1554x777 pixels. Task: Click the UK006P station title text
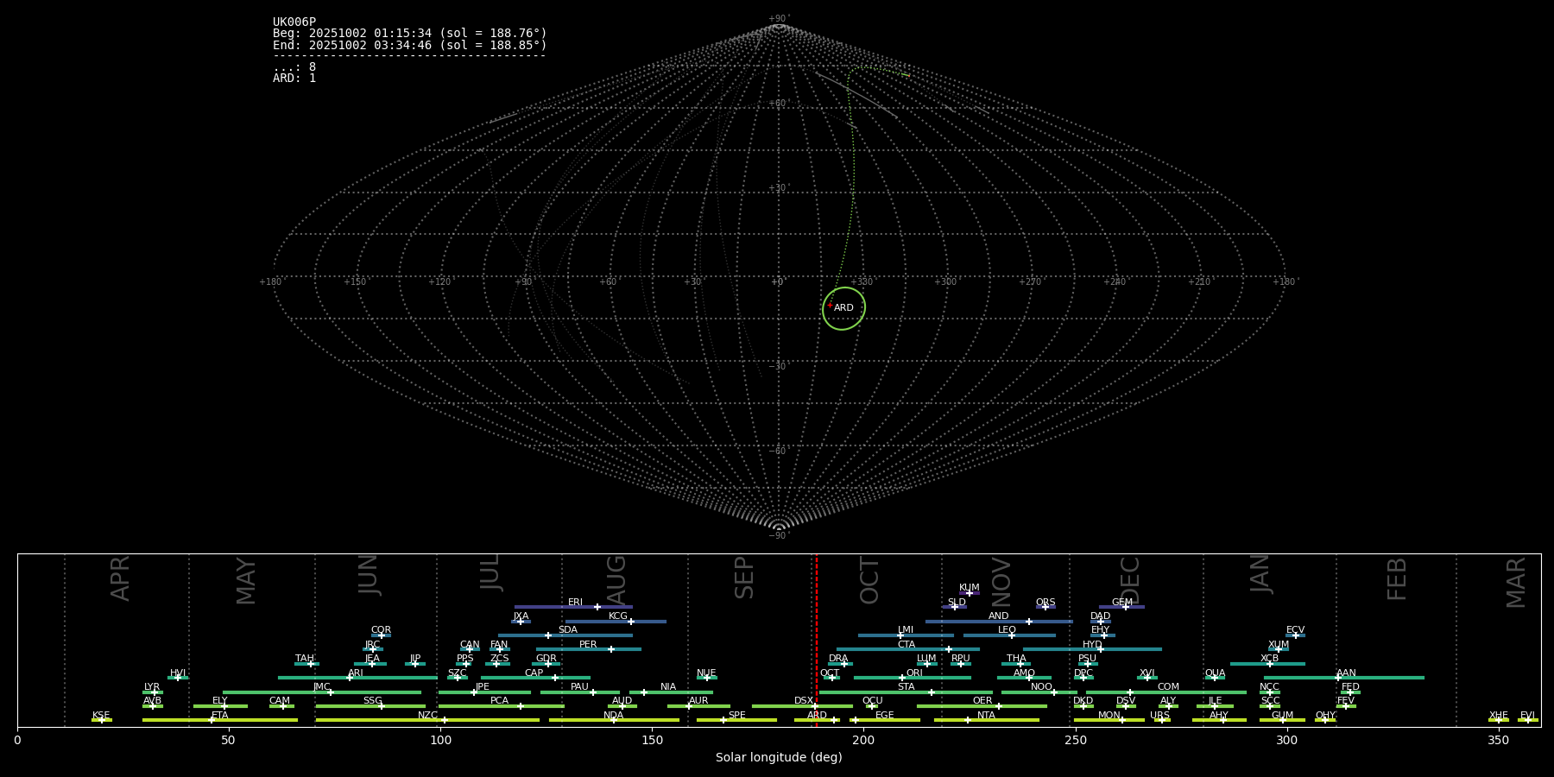pyautogui.click(x=294, y=22)
